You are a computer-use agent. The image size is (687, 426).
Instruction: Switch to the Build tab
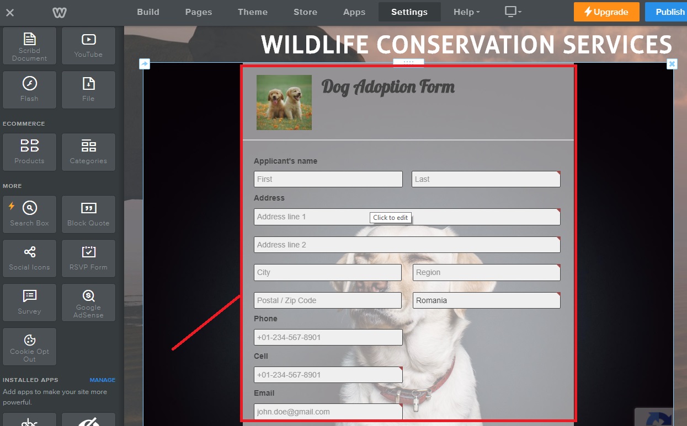(148, 12)
